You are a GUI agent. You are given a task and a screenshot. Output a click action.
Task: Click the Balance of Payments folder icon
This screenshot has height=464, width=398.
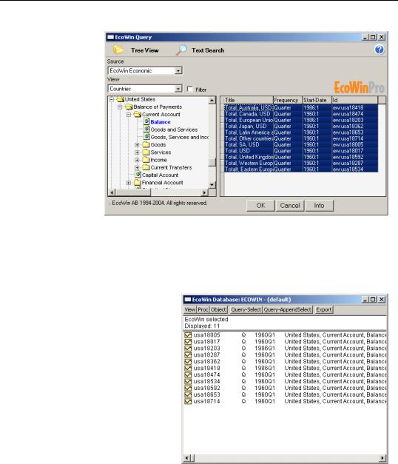point(129,107)
